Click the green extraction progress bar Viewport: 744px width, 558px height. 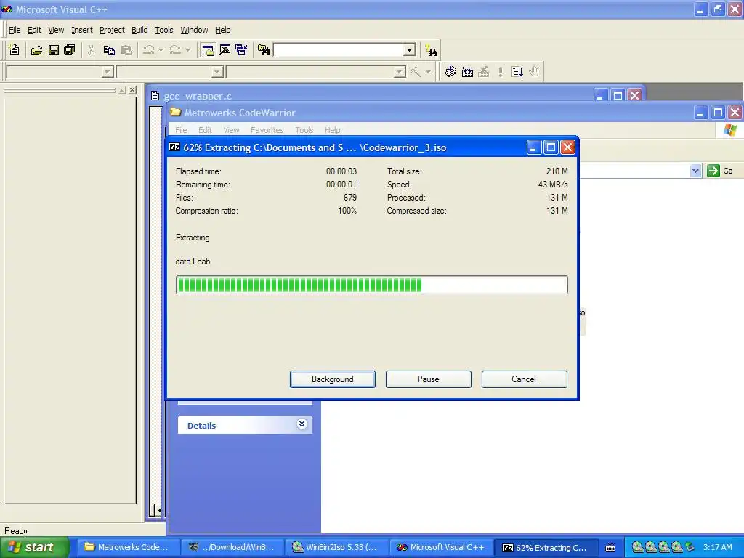[371, 285]
